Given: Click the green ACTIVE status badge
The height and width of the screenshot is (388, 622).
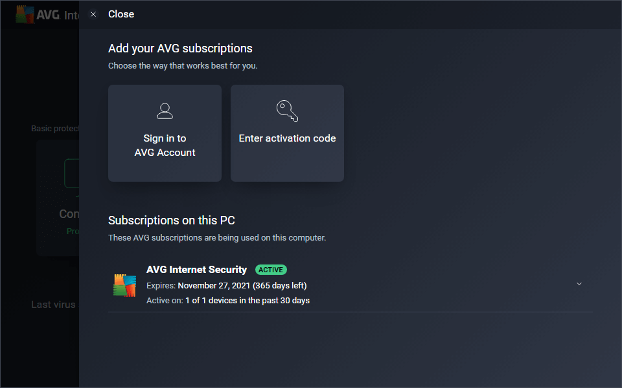Looking at the screenshot, I should click(x=271, y=270).
